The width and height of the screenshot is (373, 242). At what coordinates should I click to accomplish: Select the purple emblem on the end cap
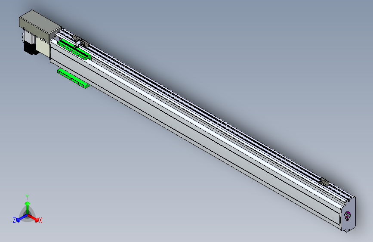[x=348, y=216]
